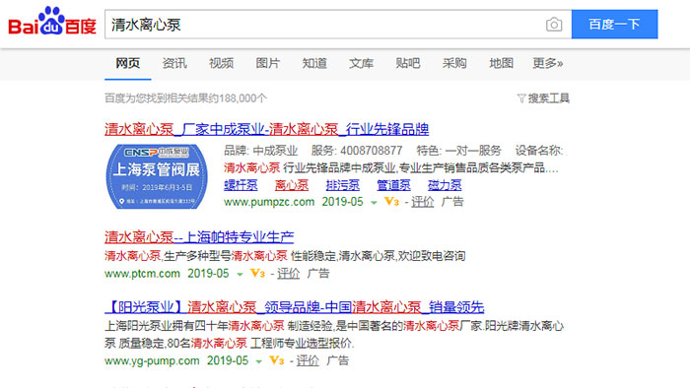Switch to the 采购 tab
Screen dimensions: 690x388
click(x=454, y=63)
